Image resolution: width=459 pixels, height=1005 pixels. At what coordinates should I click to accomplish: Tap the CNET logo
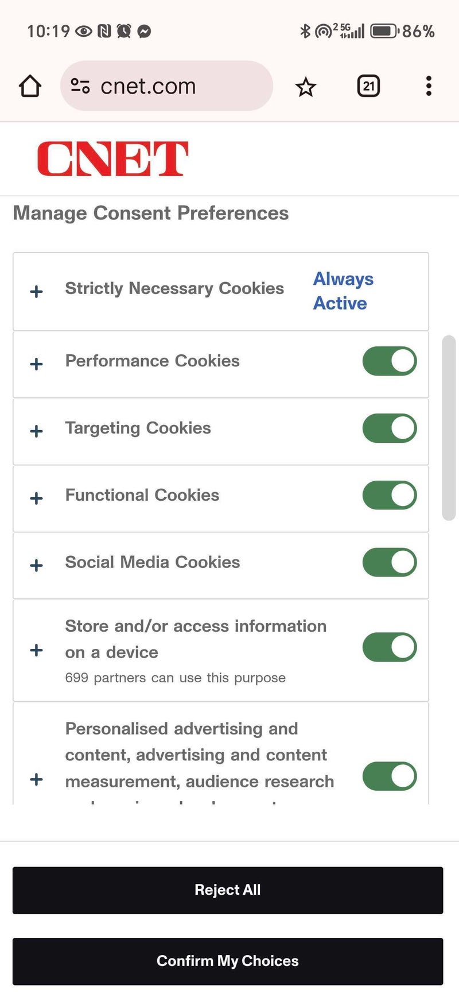click(112, 159)
